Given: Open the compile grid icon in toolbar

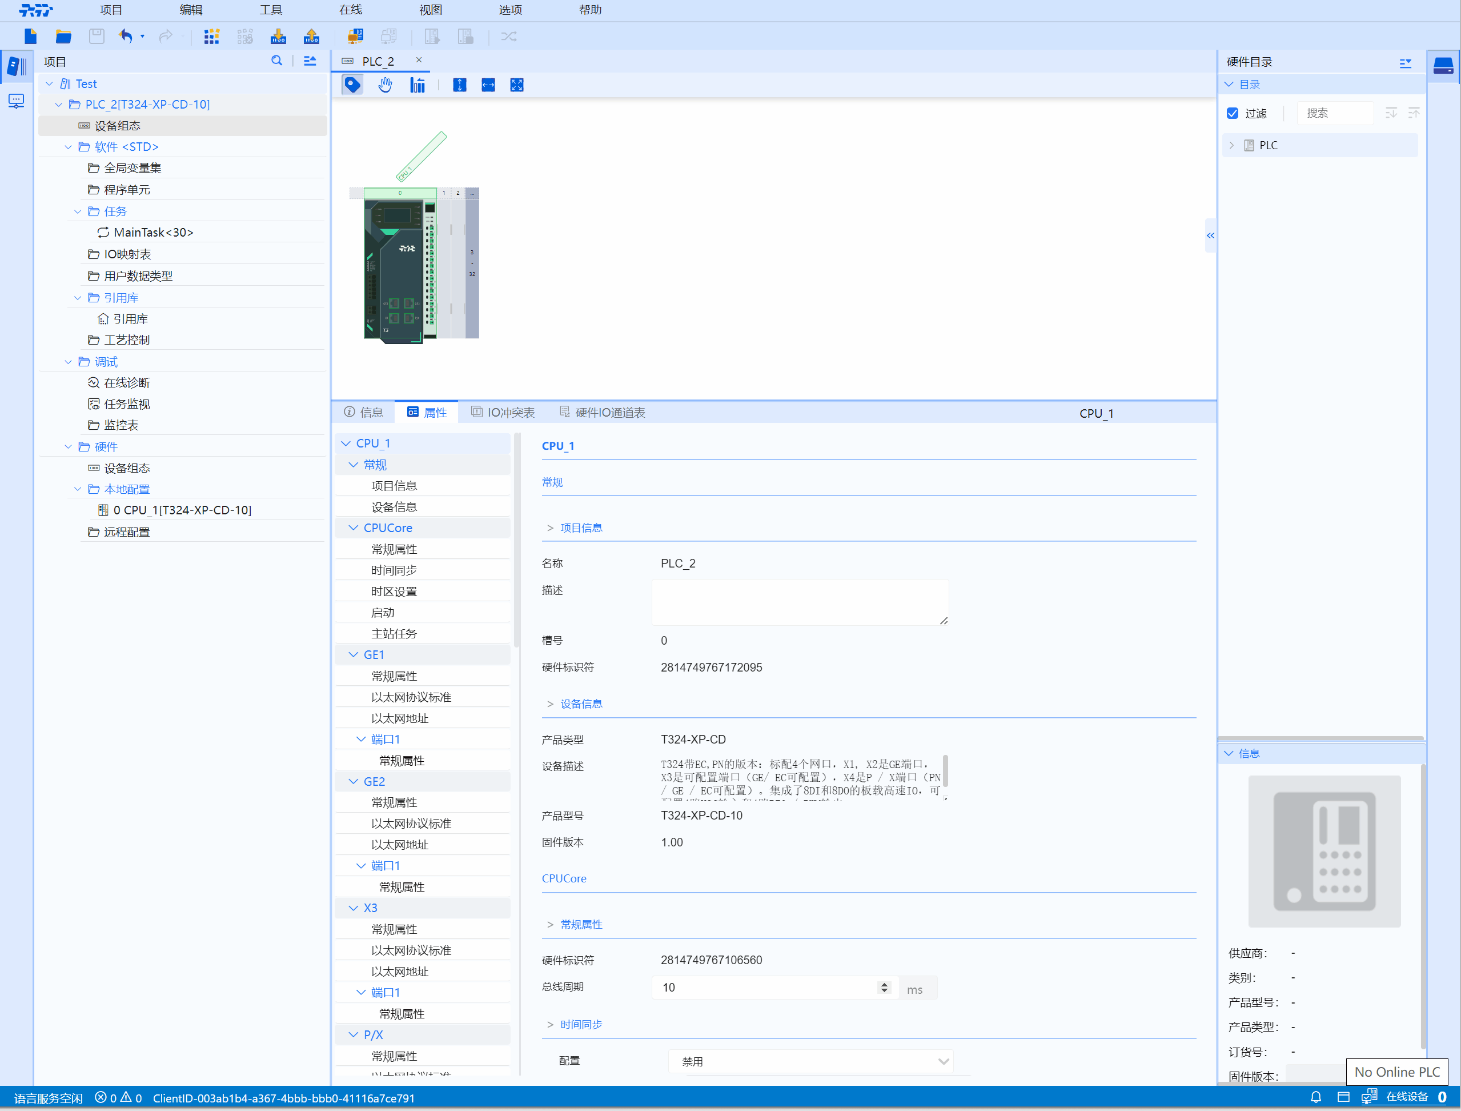Looking at the screenshot, I should click(x=211, y=37).
